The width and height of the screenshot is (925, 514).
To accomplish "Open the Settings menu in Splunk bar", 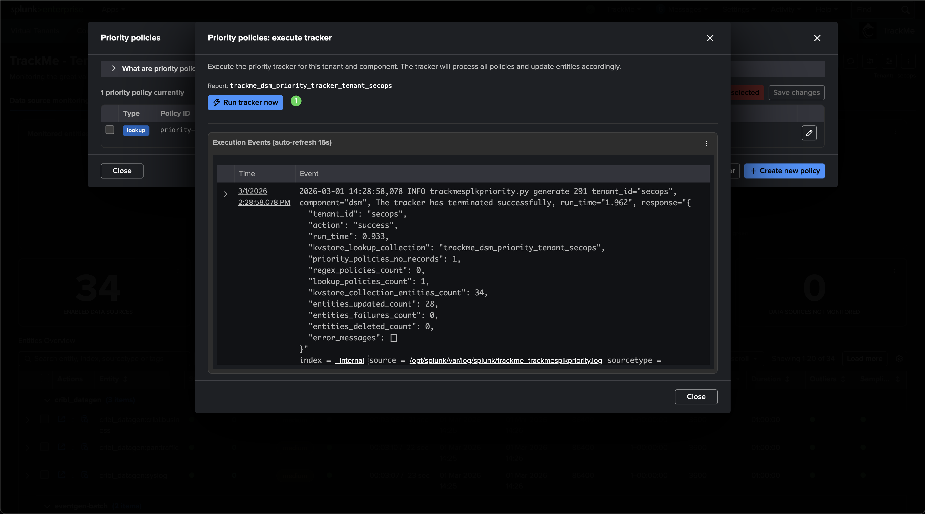I will [739, 10].
